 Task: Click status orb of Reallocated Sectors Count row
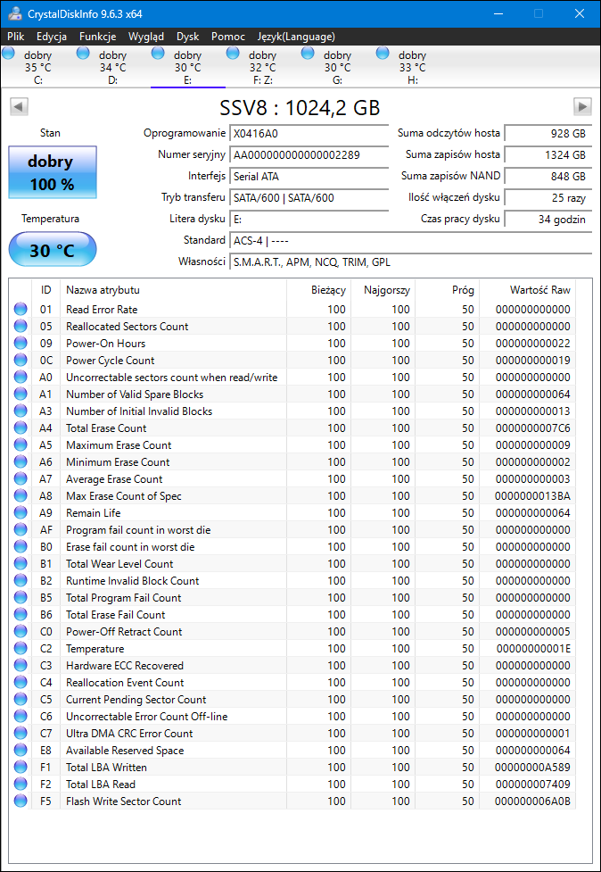click(x=21, y=327)
